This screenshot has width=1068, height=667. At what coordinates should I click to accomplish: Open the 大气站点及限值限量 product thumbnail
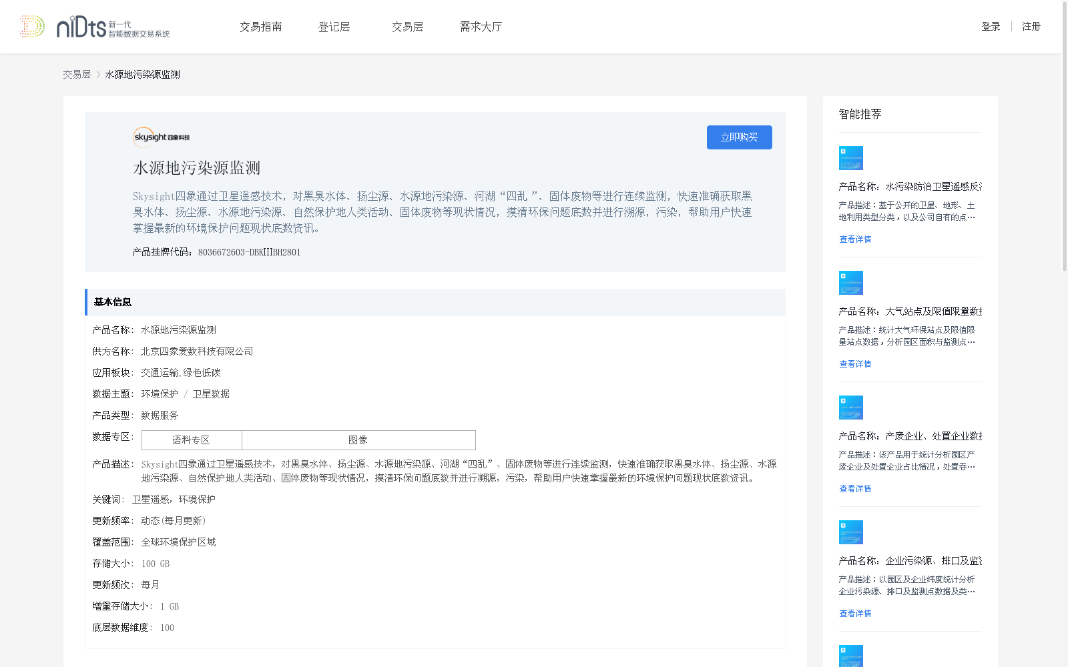coord(851,283)
